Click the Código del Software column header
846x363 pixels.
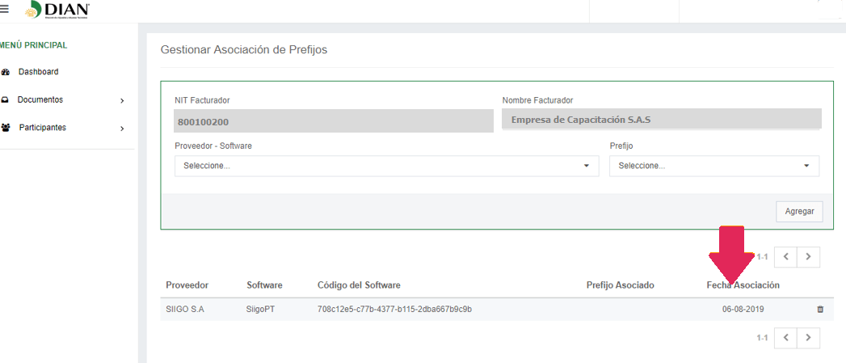[x=359, y=285]
